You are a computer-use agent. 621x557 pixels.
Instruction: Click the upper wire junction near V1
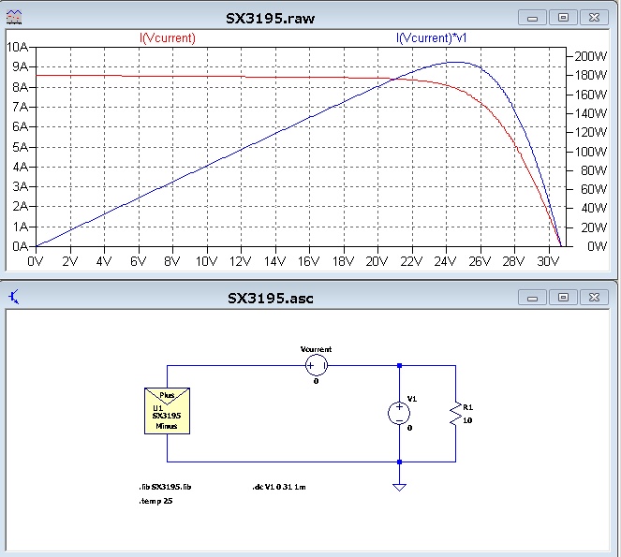[399, 365]
